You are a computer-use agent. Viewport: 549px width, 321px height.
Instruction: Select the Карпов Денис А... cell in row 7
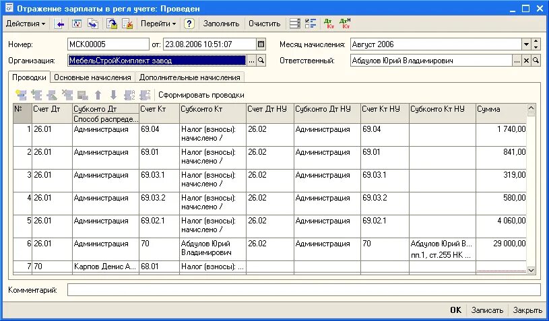coord(106,266)
